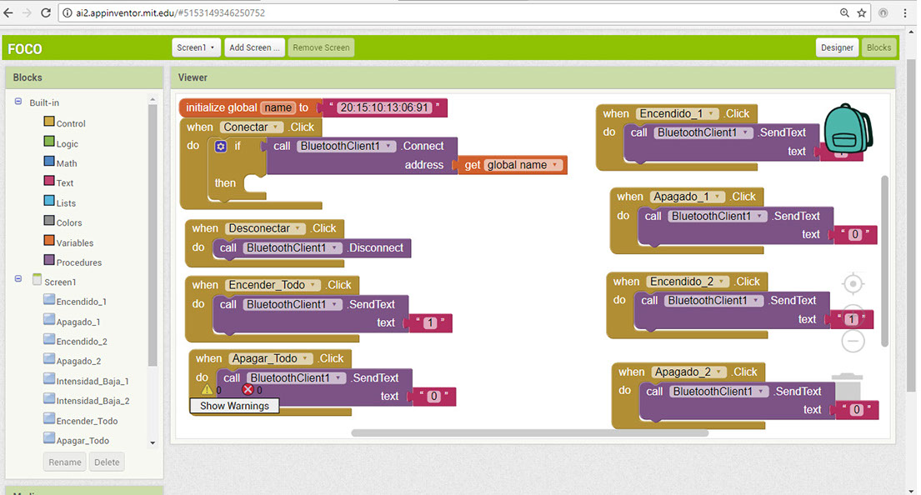Viewport: 921px width, 495px height.
Task: Click the trash can icon
Action: tap(848, 386)
